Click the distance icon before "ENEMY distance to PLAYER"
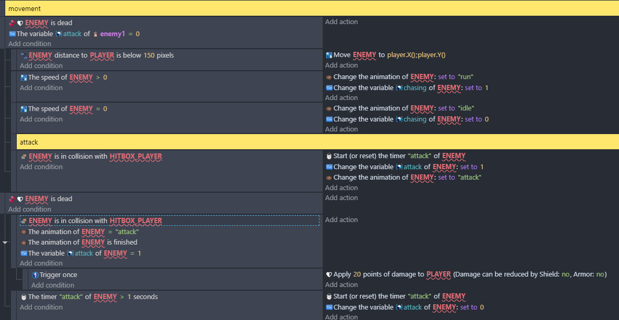 coord(24,56)
